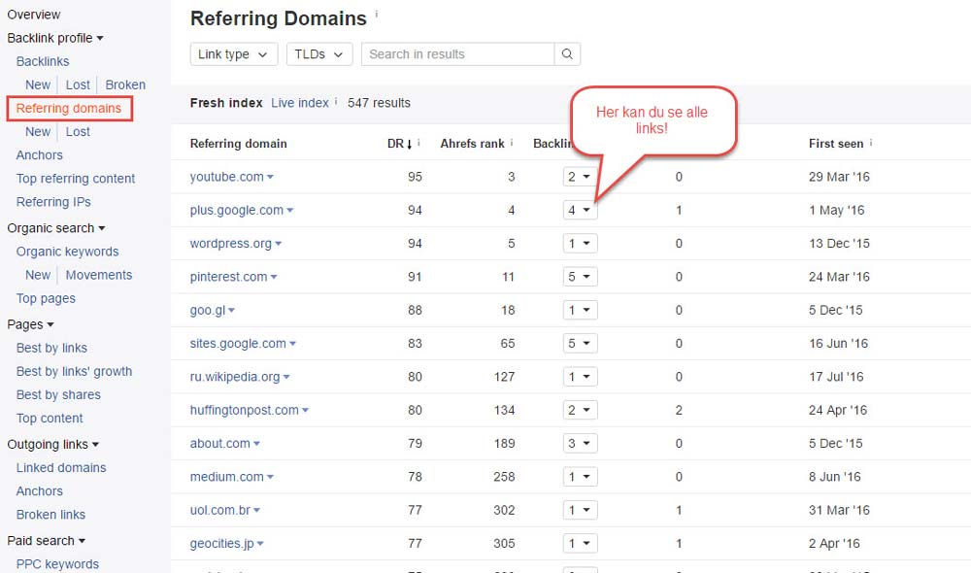Click info icon next to First seen column
The image size is (971, 573).
pyautogui.click(x=871, y=143)
